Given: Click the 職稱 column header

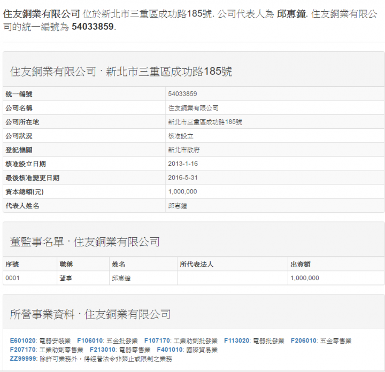Looking at the screenshot, I should tap(66, 264).
